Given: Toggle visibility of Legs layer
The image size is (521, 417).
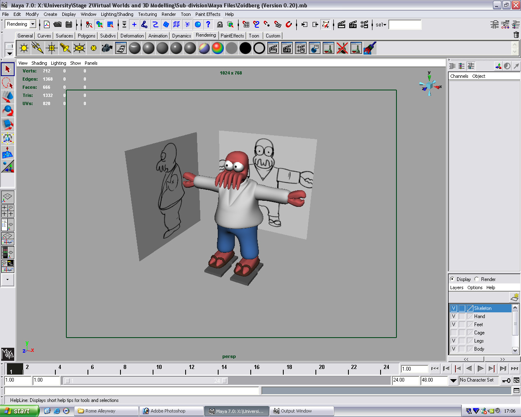Looking at the screenshot, I should click(453, 341).
